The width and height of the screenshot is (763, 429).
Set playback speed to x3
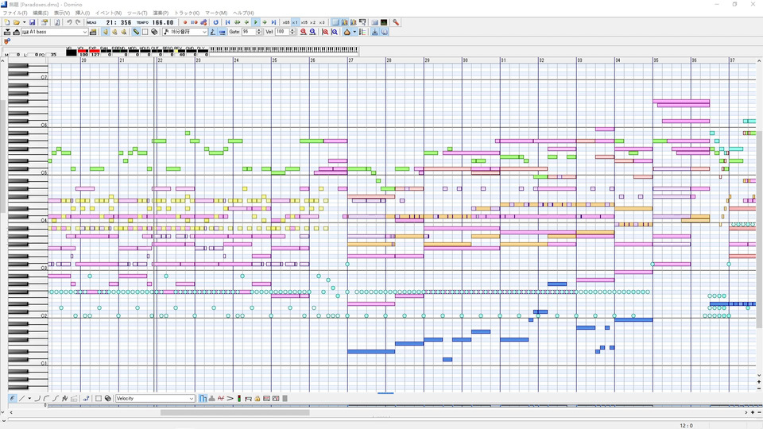coord(322,22)
